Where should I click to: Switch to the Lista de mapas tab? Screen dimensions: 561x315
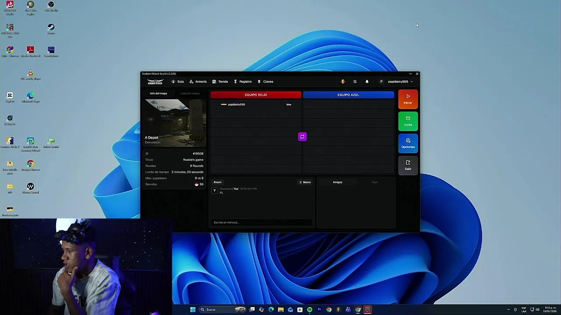click(190, 93)
